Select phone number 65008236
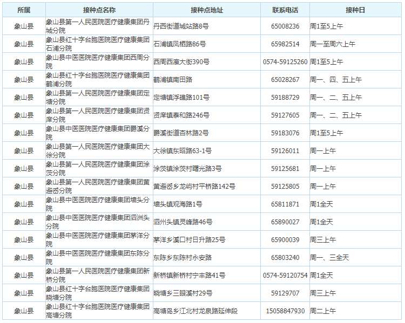 point(285,26)
